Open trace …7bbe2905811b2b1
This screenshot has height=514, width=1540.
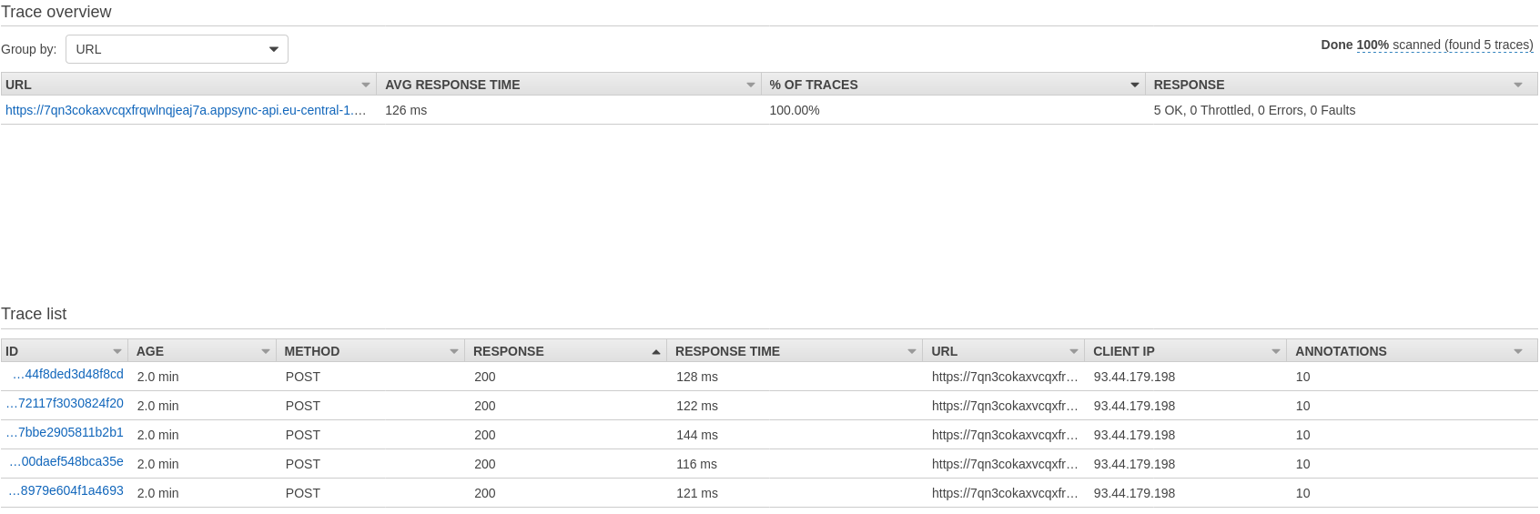point(65,432)
